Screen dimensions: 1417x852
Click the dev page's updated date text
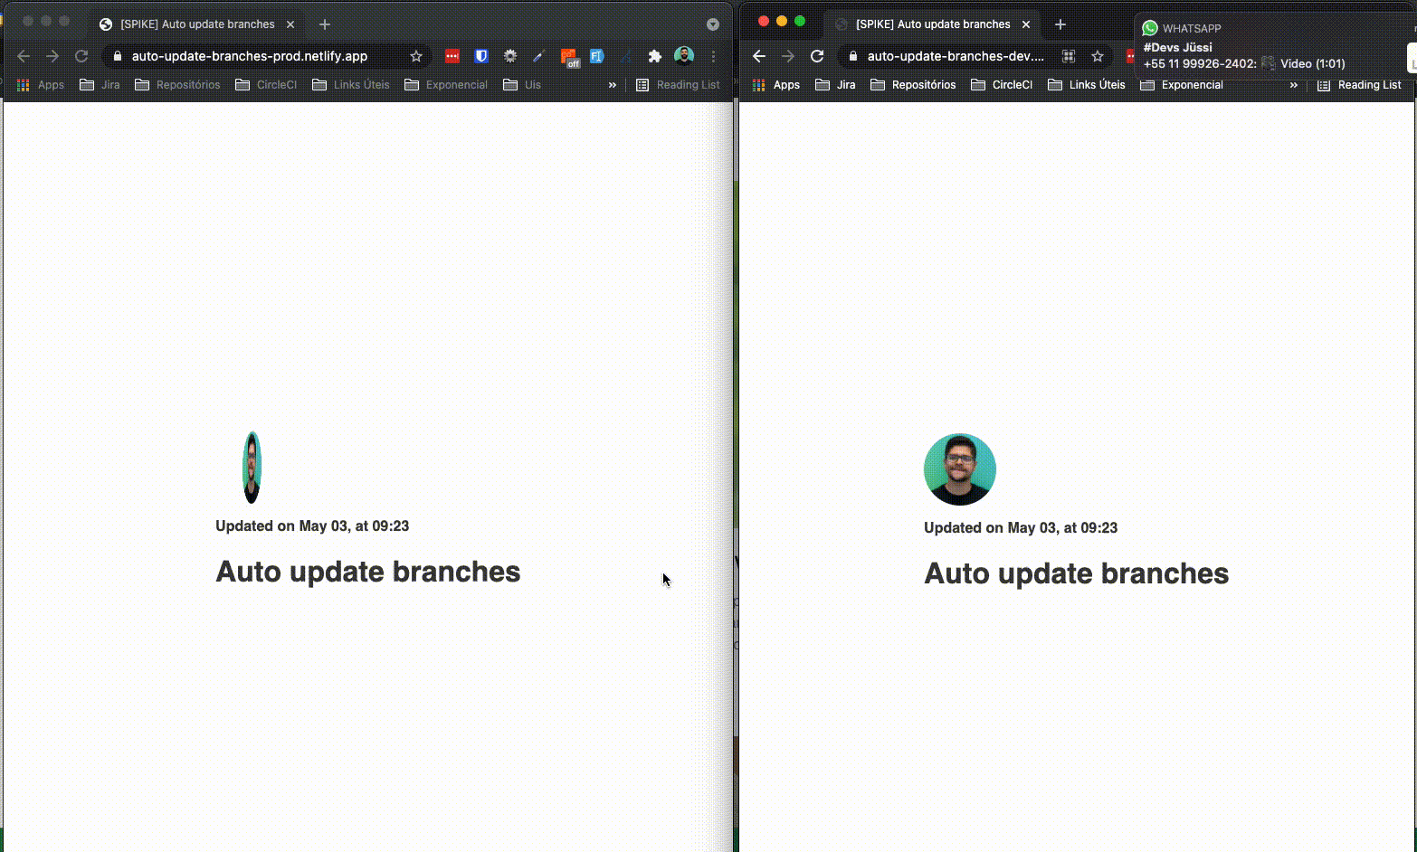point(1021,528)
